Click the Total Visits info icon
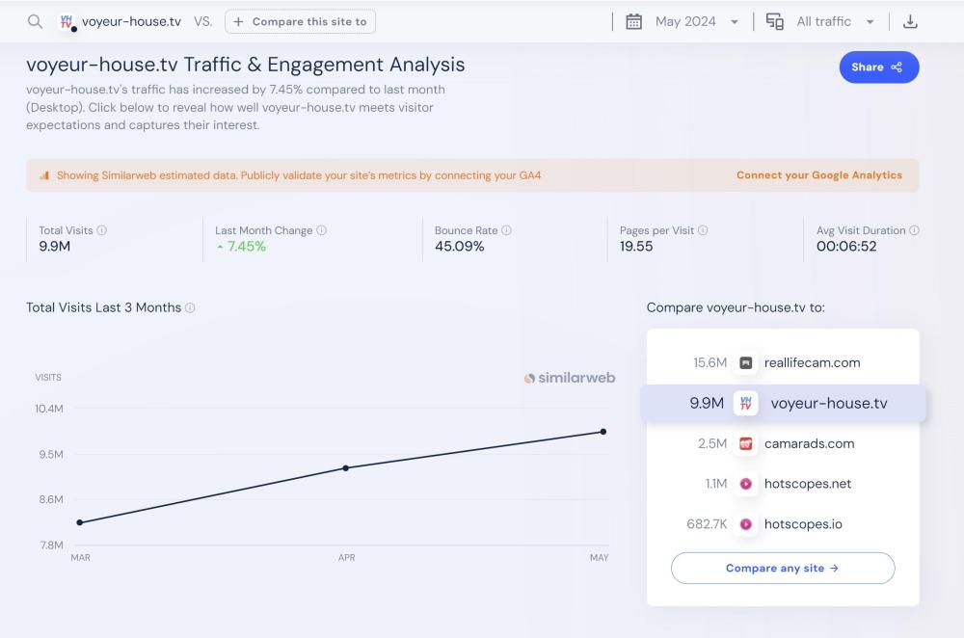Image resolution: width=964 pixels, height=638 pixels. click(x=102, y=230)
